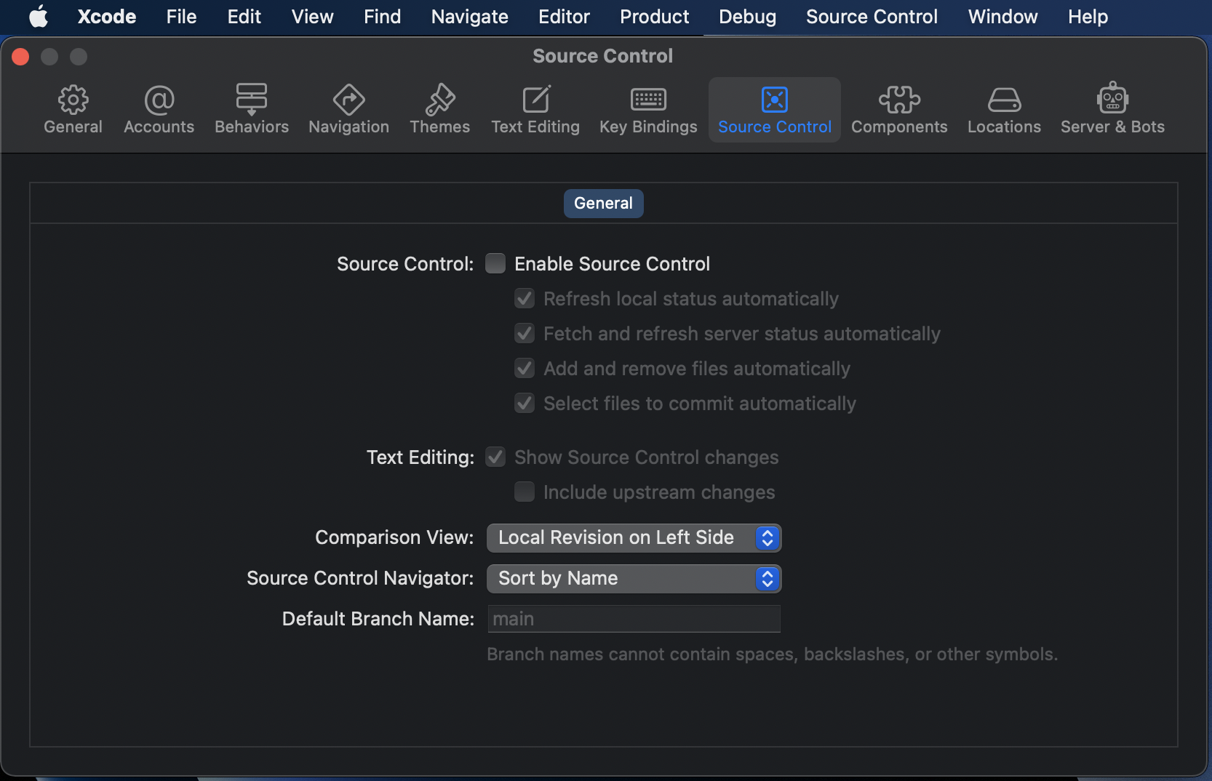
Task: Open the Navigate menu
Action: coord(470,17)
